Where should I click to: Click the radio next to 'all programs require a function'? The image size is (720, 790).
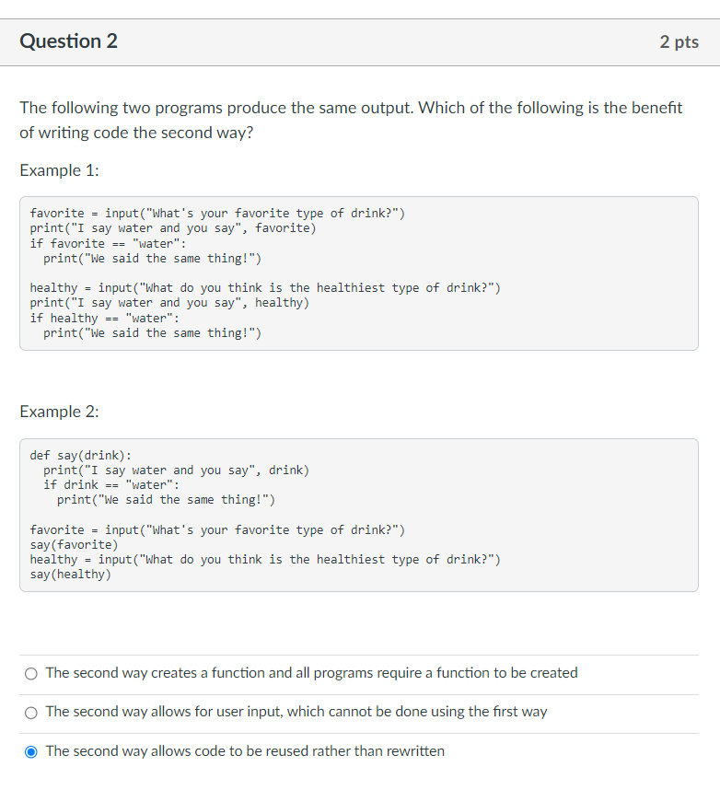point(30,673)
